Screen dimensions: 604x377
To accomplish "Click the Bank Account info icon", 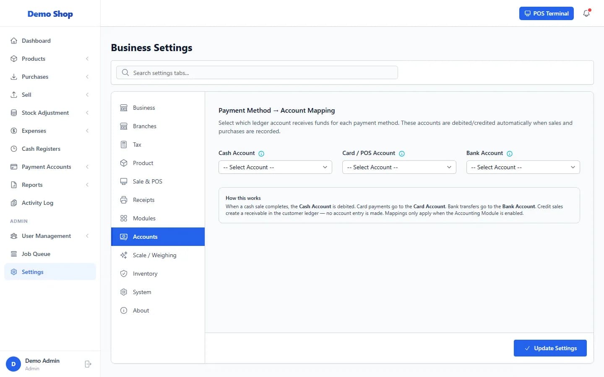I will pyautogui.click(x=510, y=154).
